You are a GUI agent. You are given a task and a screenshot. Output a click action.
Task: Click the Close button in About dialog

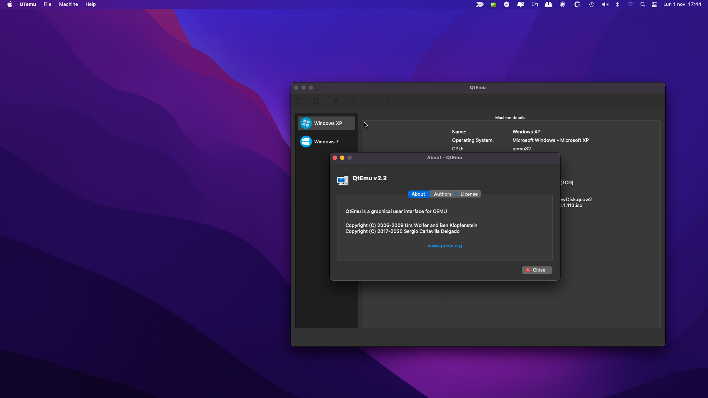coord(537,270)
